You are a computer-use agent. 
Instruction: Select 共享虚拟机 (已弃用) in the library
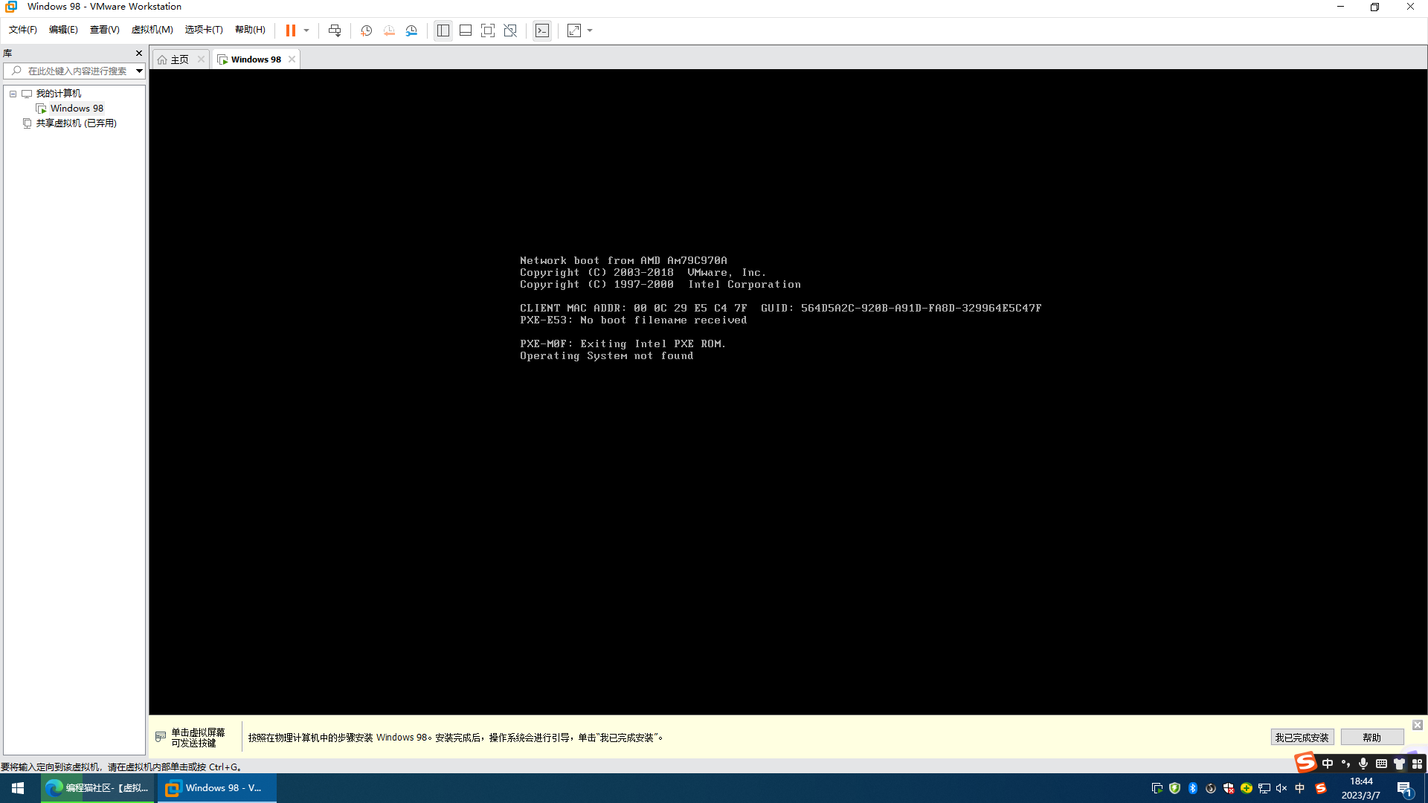[76, 123]
